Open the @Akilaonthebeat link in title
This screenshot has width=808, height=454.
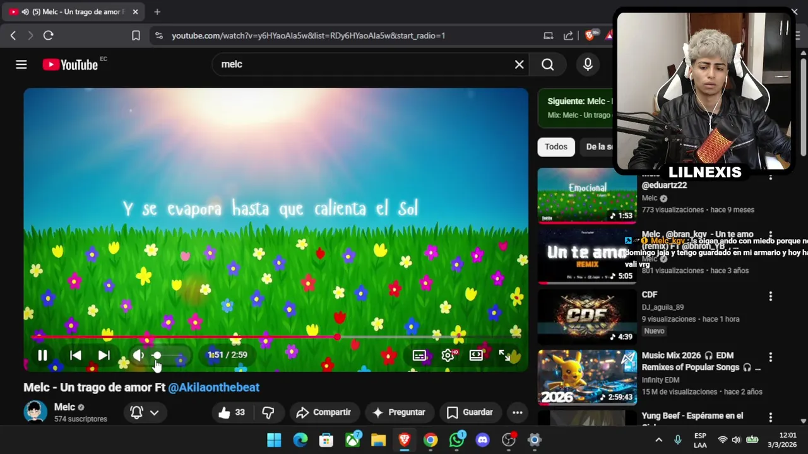coord(213,387)
